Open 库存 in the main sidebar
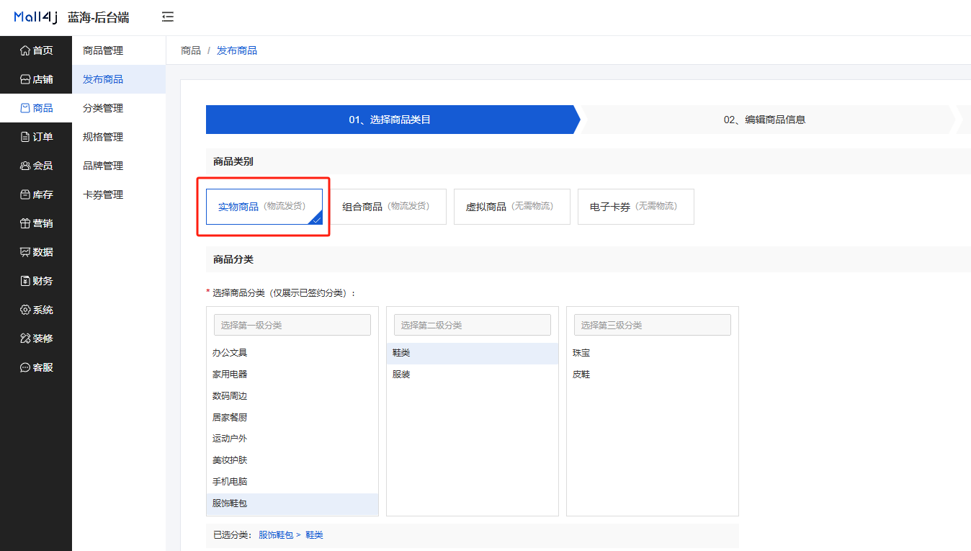The width and height of the screenshot is (971, 551). tap(36, 194)
